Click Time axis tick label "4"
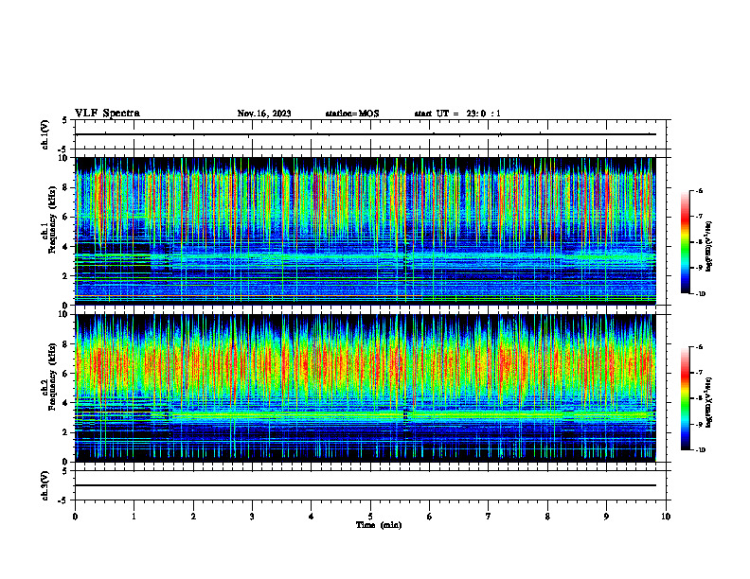The width and height of the screenshot is (750, 579). pos(312,517)
